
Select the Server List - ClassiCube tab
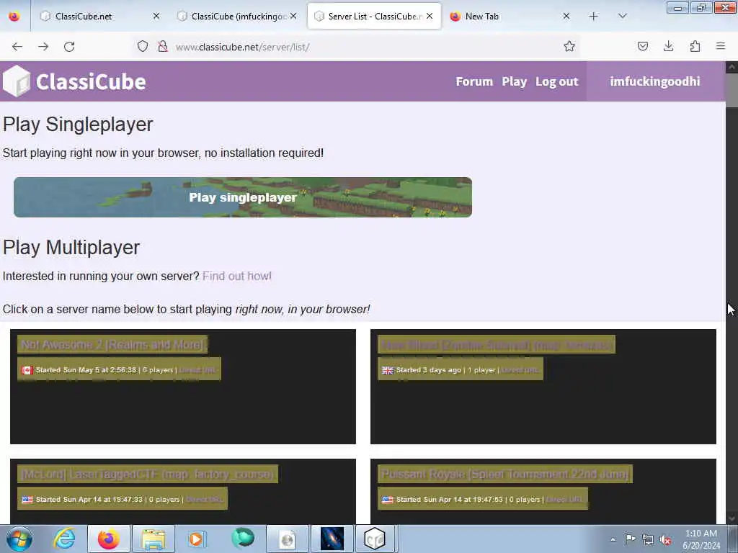coord(374,17)
